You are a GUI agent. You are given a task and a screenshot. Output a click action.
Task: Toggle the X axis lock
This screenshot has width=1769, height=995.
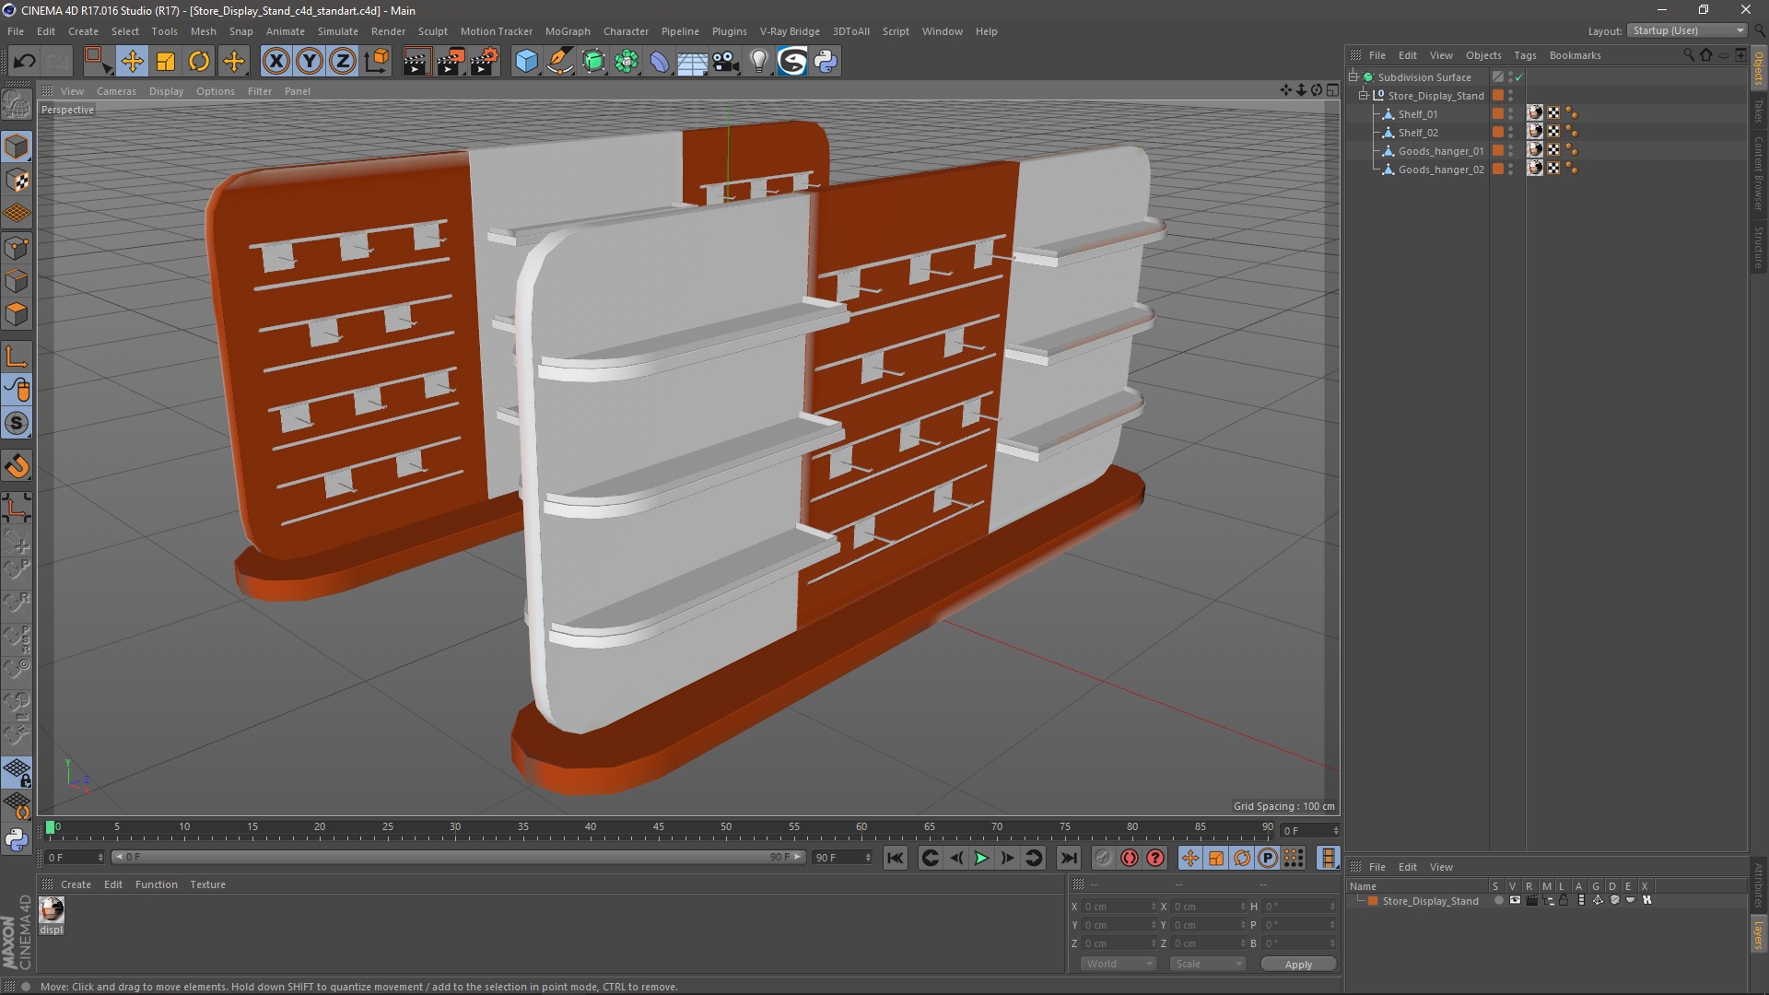click(275, 62)
